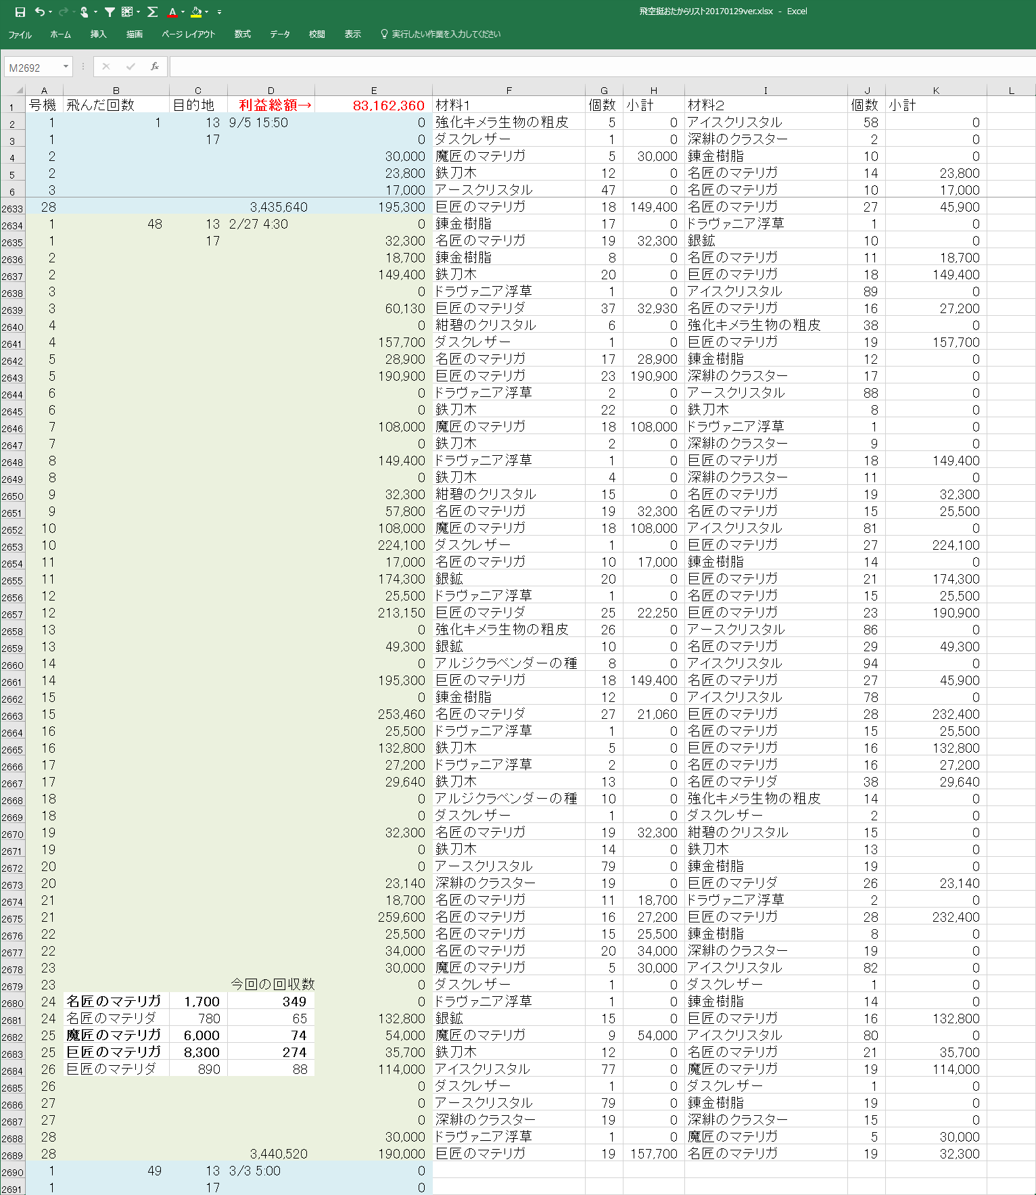The height and width of the screenshot is (1195, 1036).
Task: Click the Undo arrow icon
Action: (40, 12)
